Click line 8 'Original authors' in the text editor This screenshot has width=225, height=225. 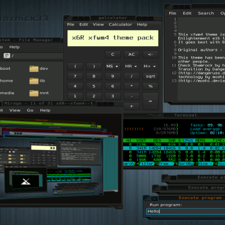(x=200, y=50)
